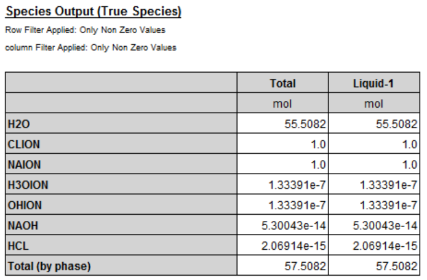Select the OHION Liquid-1 value 1.33391e-7
Image resolution: width=427 pixels, height=280 pixels.
[389, 205]
